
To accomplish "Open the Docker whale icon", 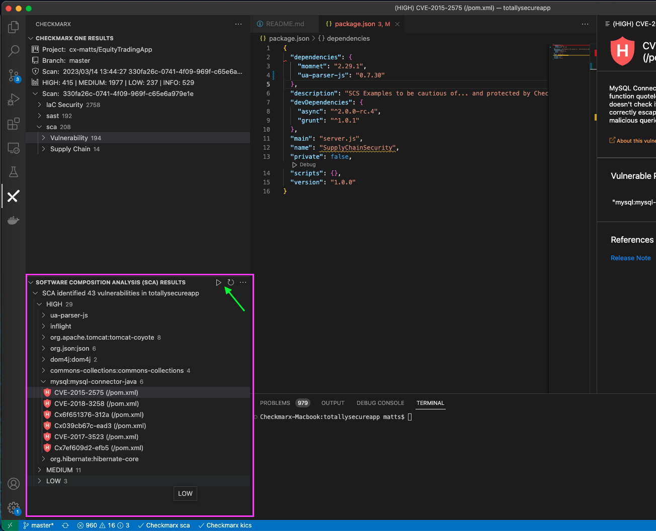I will tap(14, 220).
